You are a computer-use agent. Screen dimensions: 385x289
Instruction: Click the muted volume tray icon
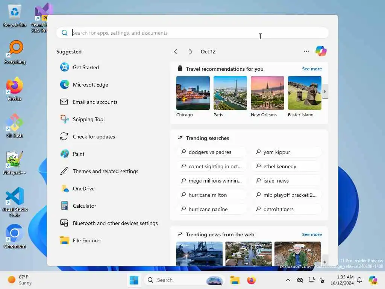click(x=322, y=280)
